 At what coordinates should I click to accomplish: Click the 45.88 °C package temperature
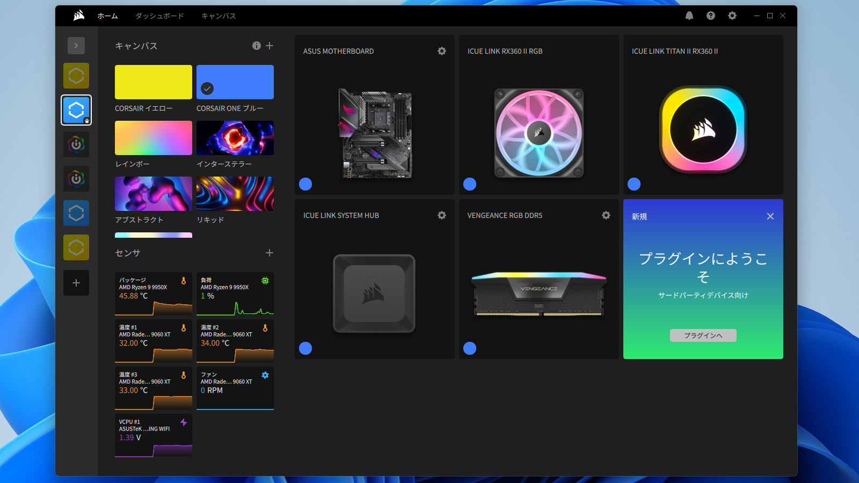(x=133, y=296)
